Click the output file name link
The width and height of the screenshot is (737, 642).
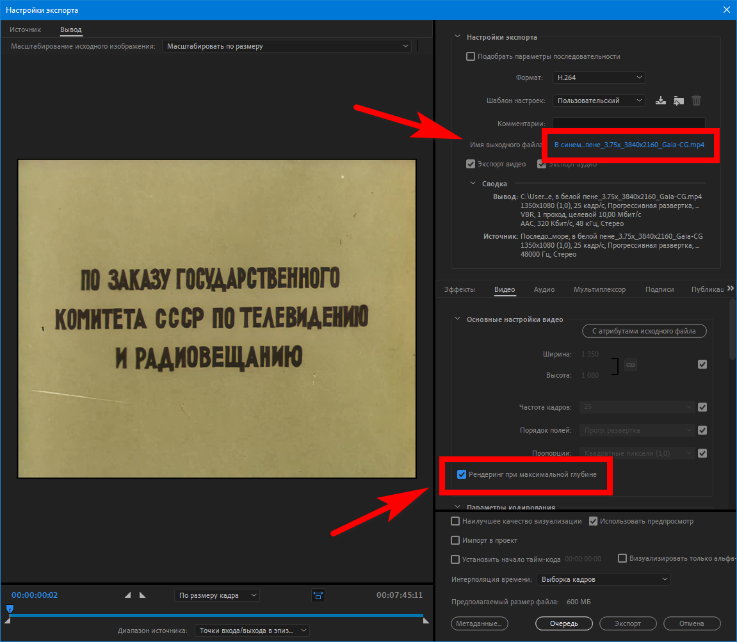629,145
